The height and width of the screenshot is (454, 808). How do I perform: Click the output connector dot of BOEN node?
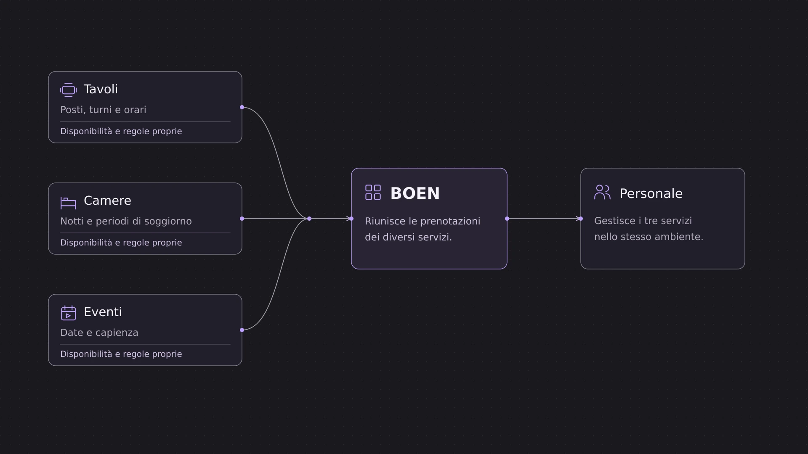pyautogui.click(x=507, y=219)
